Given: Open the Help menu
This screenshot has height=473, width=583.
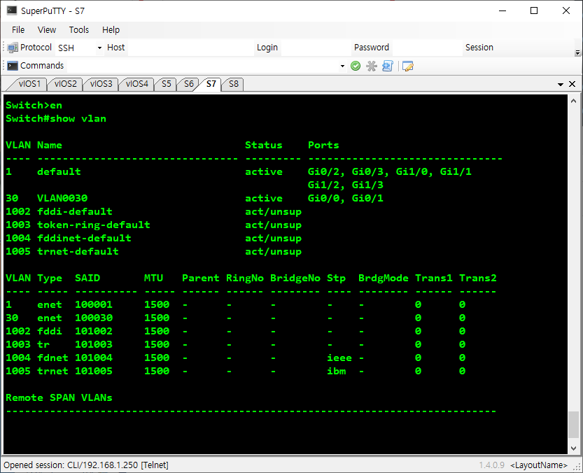Looking at the screenshot, I should 111,30.
